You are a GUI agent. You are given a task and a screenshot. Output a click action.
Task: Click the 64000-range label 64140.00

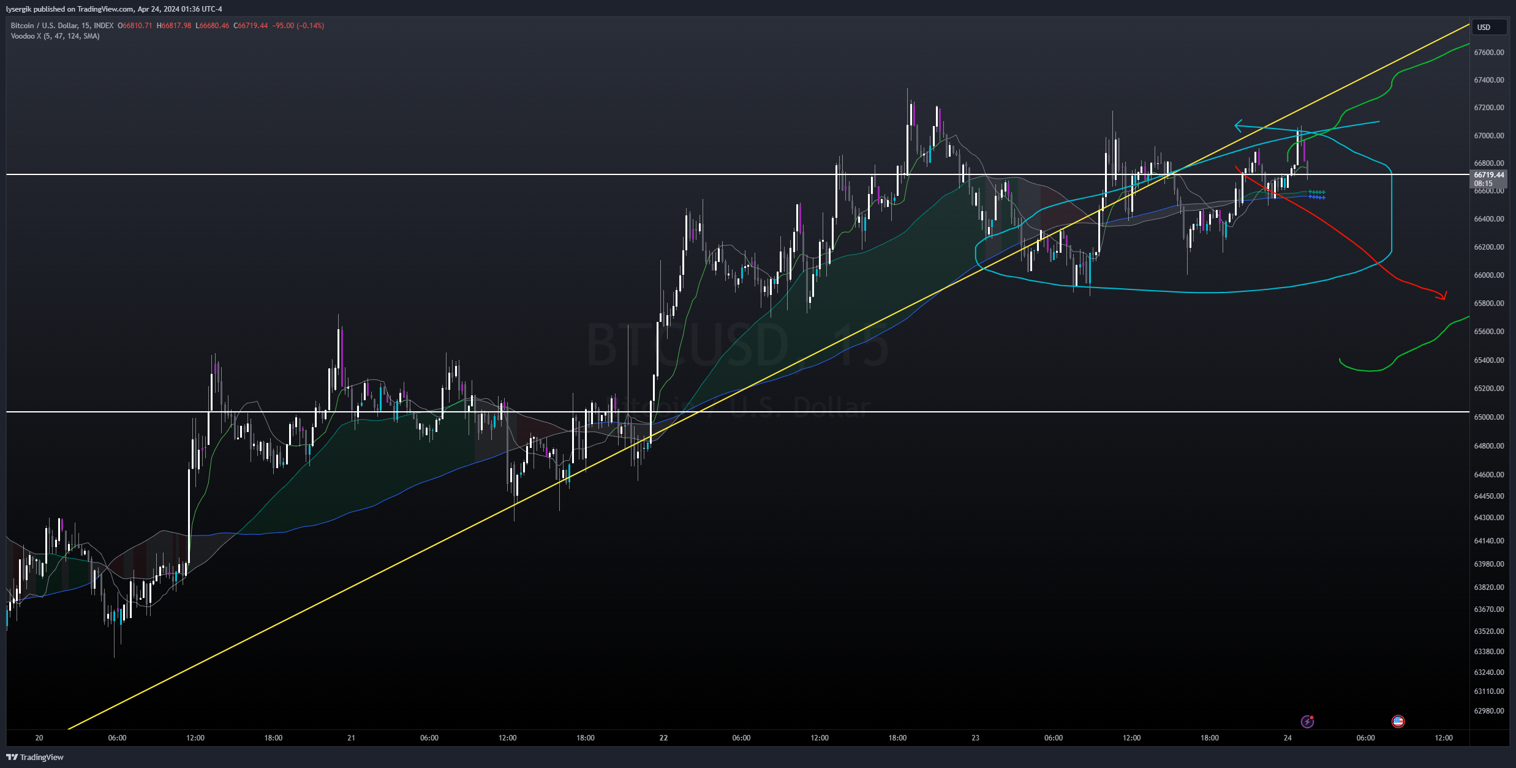1489,541
